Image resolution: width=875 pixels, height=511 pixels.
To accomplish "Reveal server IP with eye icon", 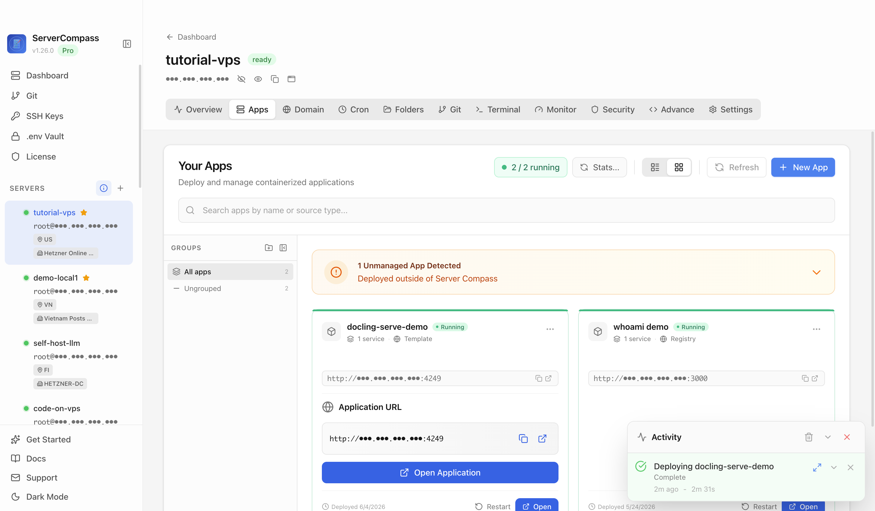I will (258, 79).
